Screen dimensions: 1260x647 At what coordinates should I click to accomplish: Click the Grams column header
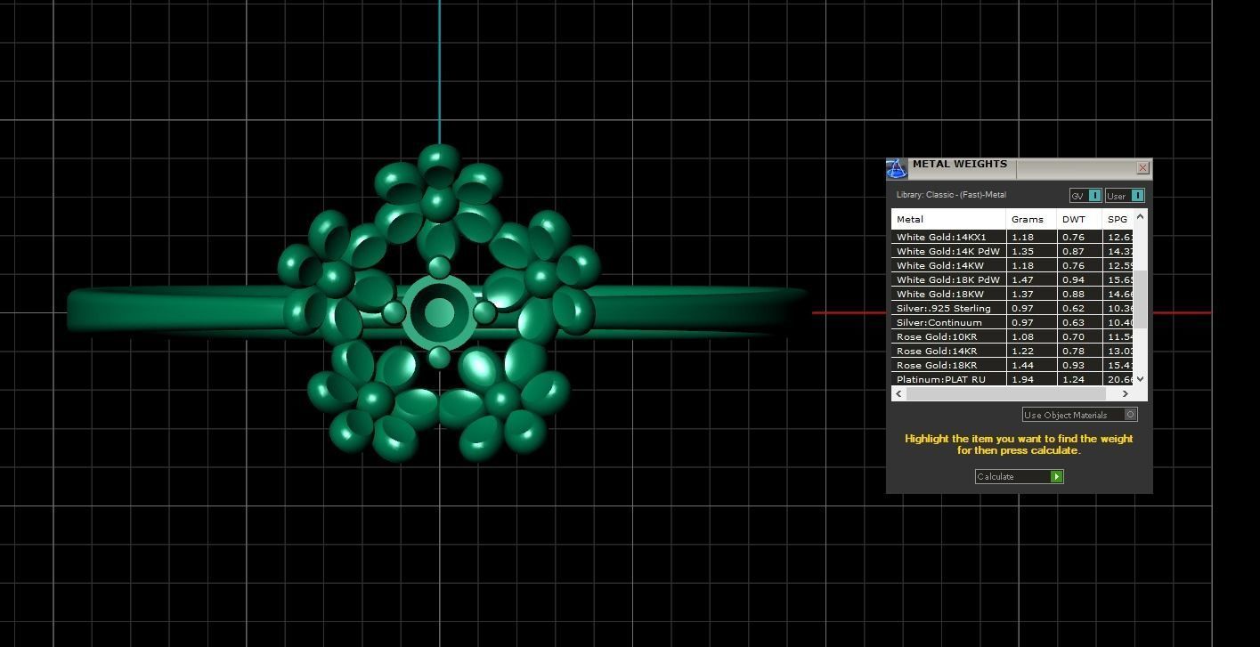click(x=1031, y=219)
